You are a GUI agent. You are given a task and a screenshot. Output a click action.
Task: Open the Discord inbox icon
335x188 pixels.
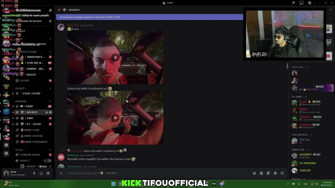click(x=302, y=3)
